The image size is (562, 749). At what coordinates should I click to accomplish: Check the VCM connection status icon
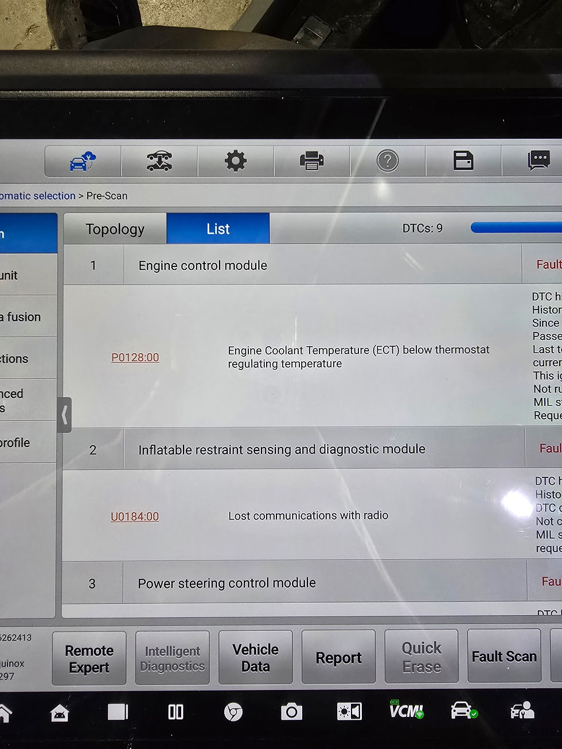tap(407, 710)
